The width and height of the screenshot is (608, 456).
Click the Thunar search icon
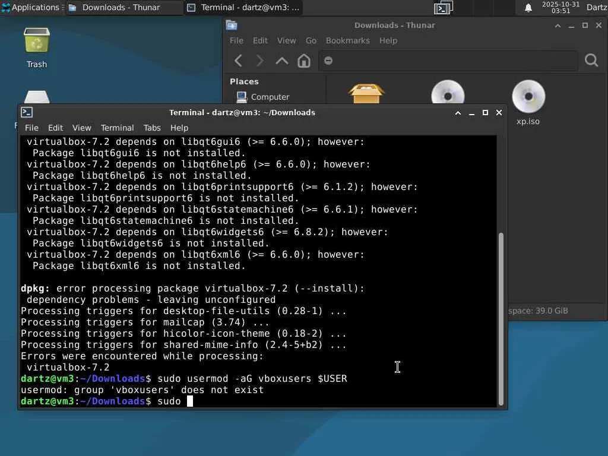point(591,61)
